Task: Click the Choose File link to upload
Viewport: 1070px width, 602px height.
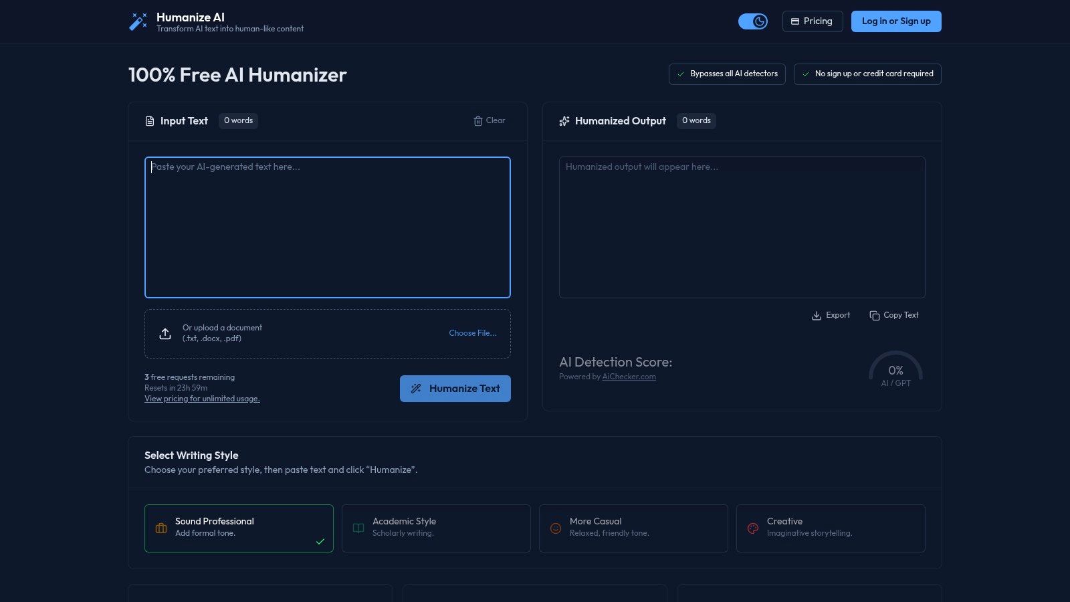Action: 473,333
